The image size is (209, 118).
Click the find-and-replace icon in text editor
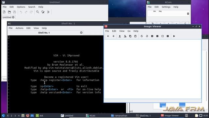pos(43,12)
